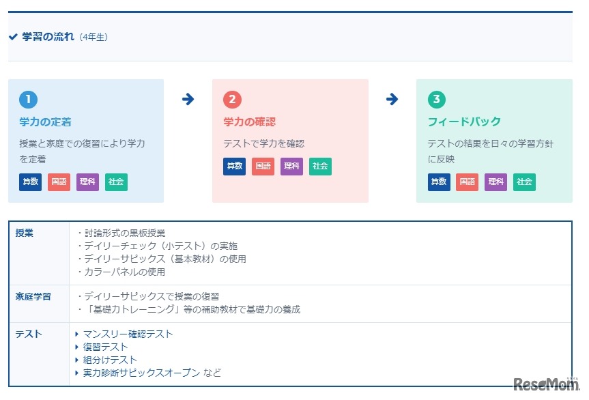Toggle the 社会 badge in フィードバック panel
The image size is (589, 400).
tap(524, 182)
